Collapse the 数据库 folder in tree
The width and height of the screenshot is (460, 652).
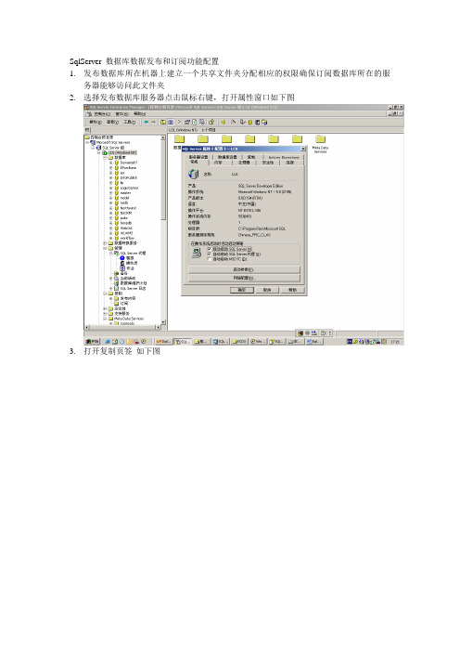(105, 158)
